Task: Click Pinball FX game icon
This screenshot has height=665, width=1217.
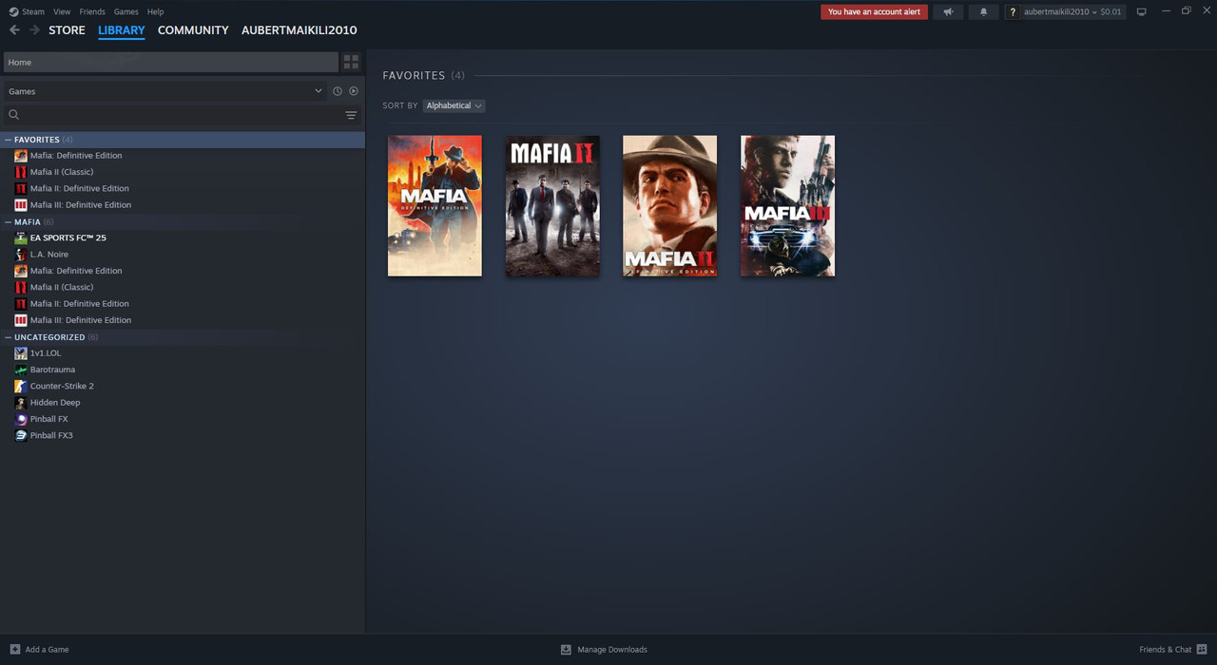Action: tap(21, 419)
